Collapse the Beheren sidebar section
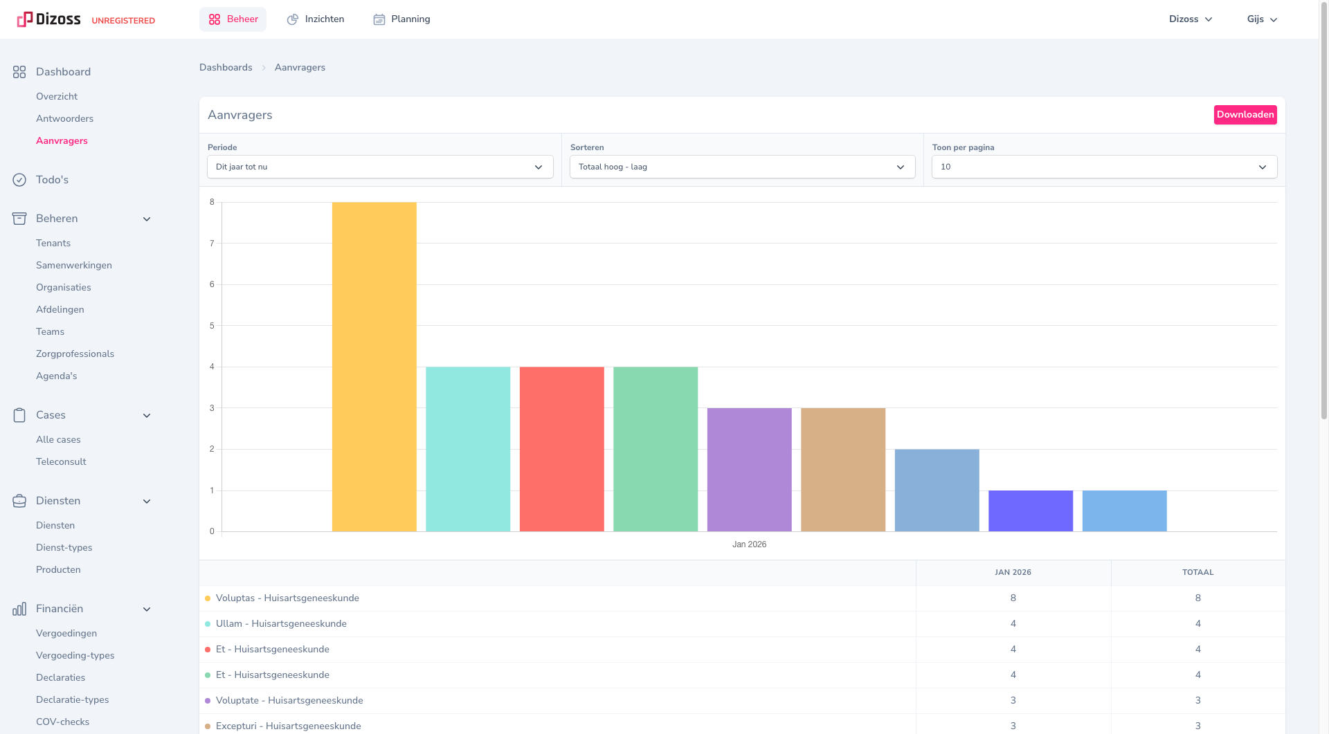1329x734 pixels. click(x=147, y=219)
